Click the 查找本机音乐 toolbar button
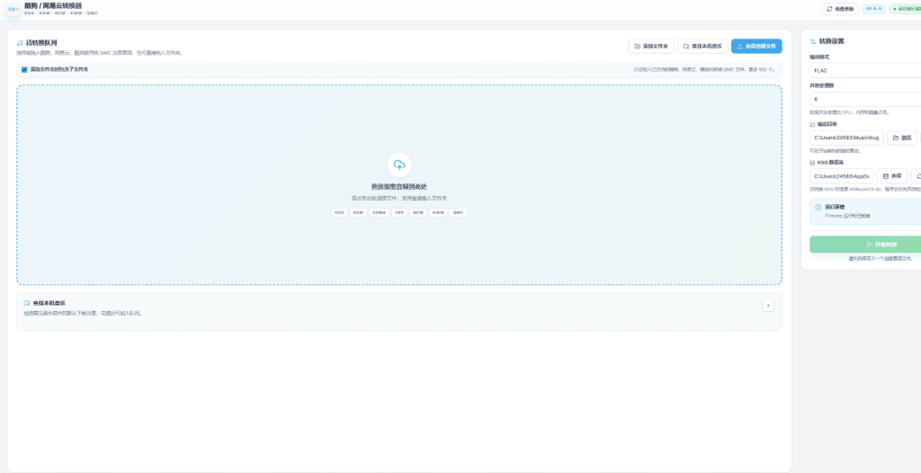Image resolution: width=921 pixels, height=473 pixels. (x=702, y=46)
